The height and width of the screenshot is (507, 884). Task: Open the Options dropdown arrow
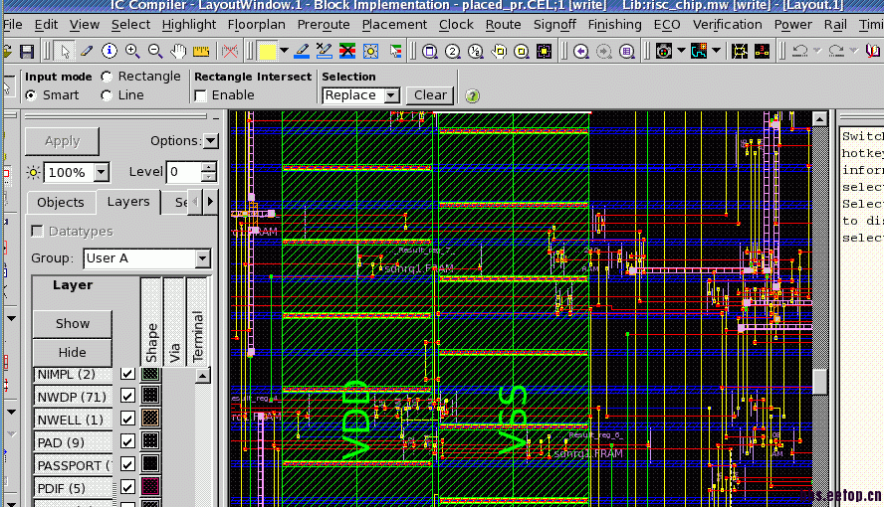tap(210, 141)
